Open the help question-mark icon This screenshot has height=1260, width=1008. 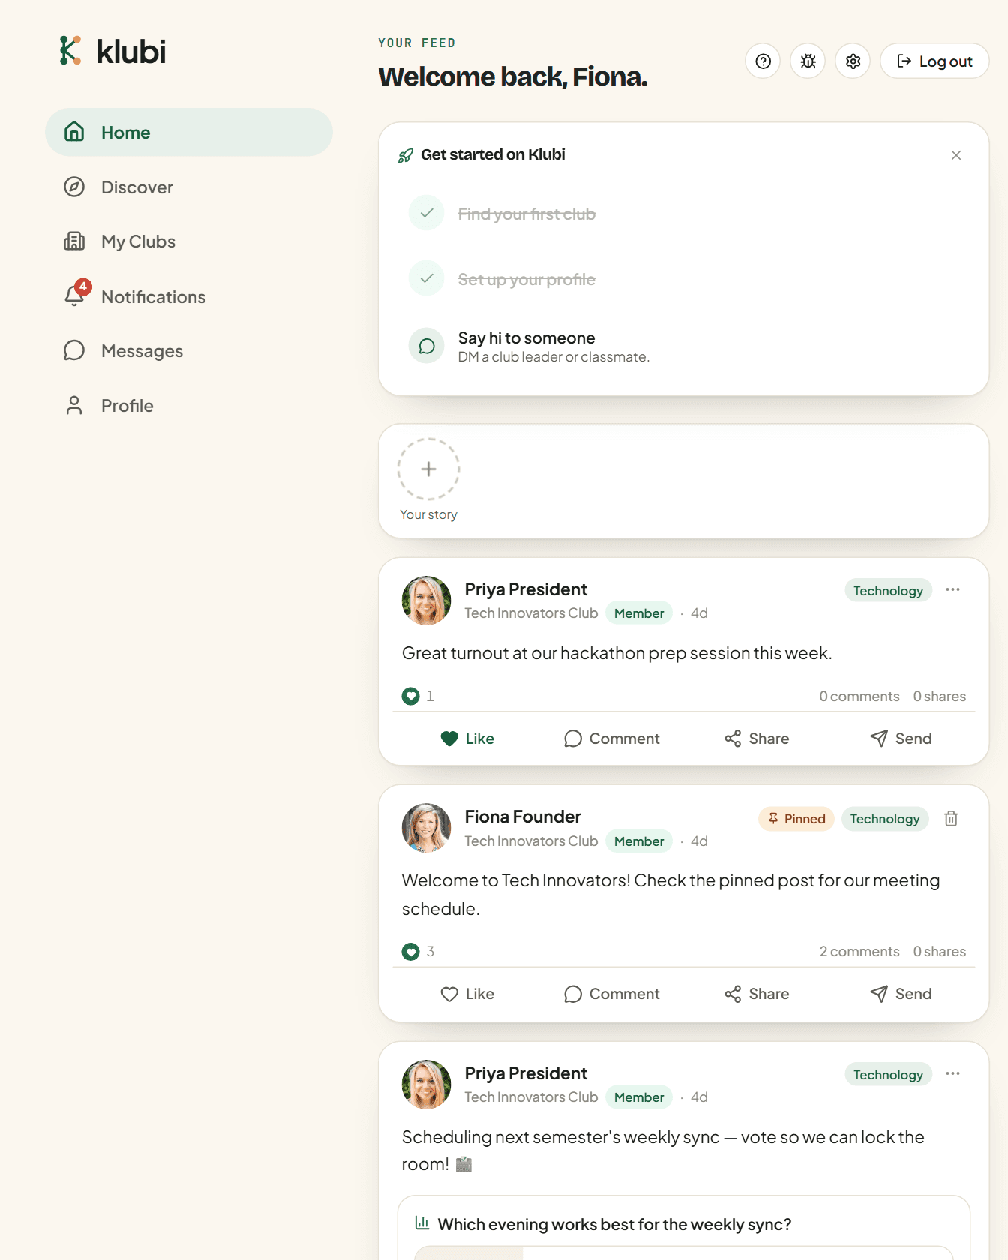[x=763, y=61]
